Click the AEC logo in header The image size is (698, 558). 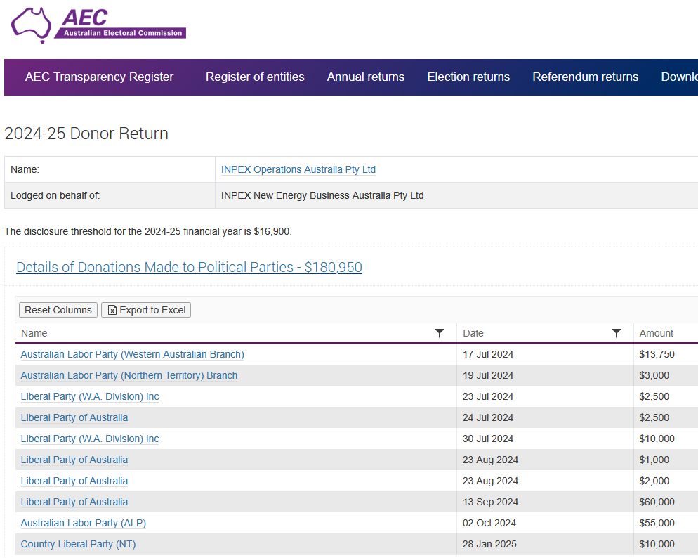98,24
